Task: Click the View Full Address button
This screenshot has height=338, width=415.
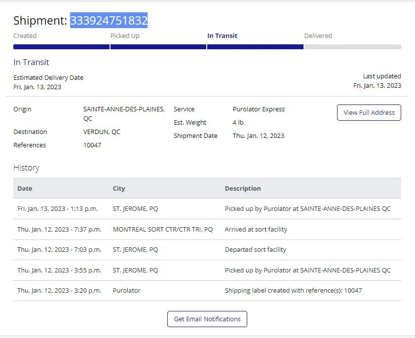Action: (x=369, y=112)
